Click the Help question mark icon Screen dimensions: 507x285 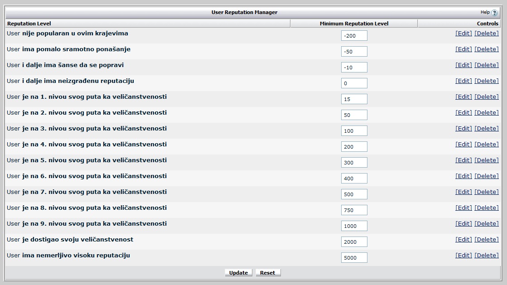click(494, 13)
